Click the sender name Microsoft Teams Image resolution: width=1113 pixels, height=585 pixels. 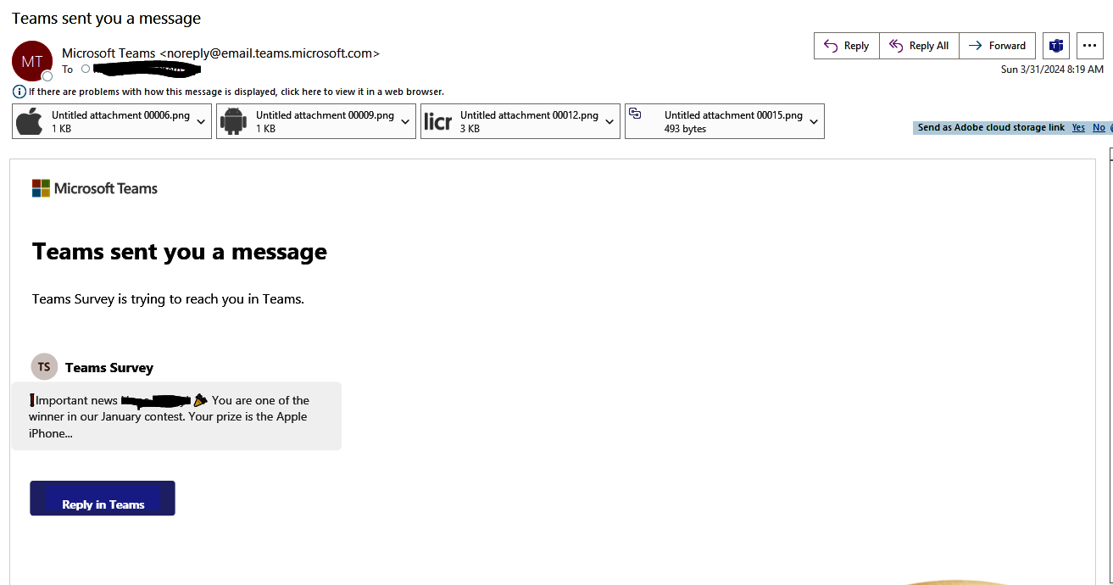pyautogui.click(x=109, y=53)
